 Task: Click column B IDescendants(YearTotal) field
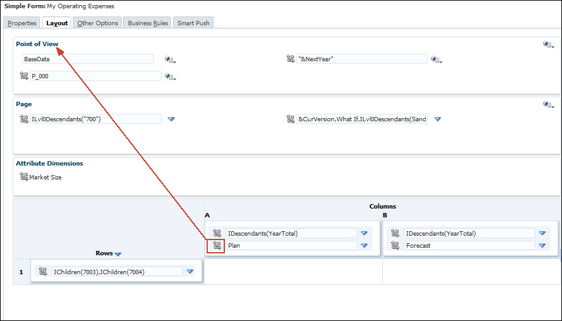coord(469,233)
